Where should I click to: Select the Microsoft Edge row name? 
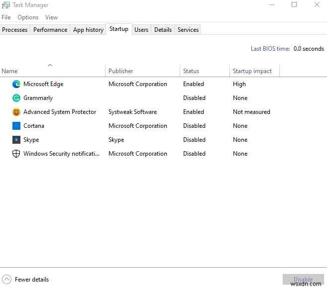click(x=43, y=84)
